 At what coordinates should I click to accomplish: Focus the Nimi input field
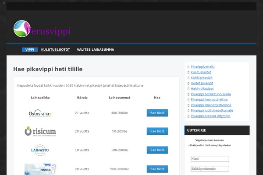[x=210, y=159]
